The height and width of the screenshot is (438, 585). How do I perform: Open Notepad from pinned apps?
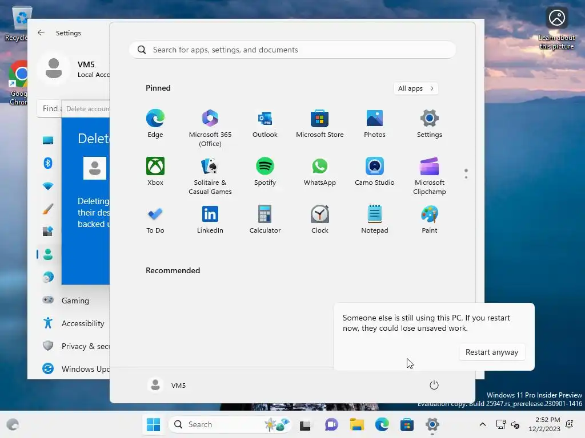click(375, 220)
